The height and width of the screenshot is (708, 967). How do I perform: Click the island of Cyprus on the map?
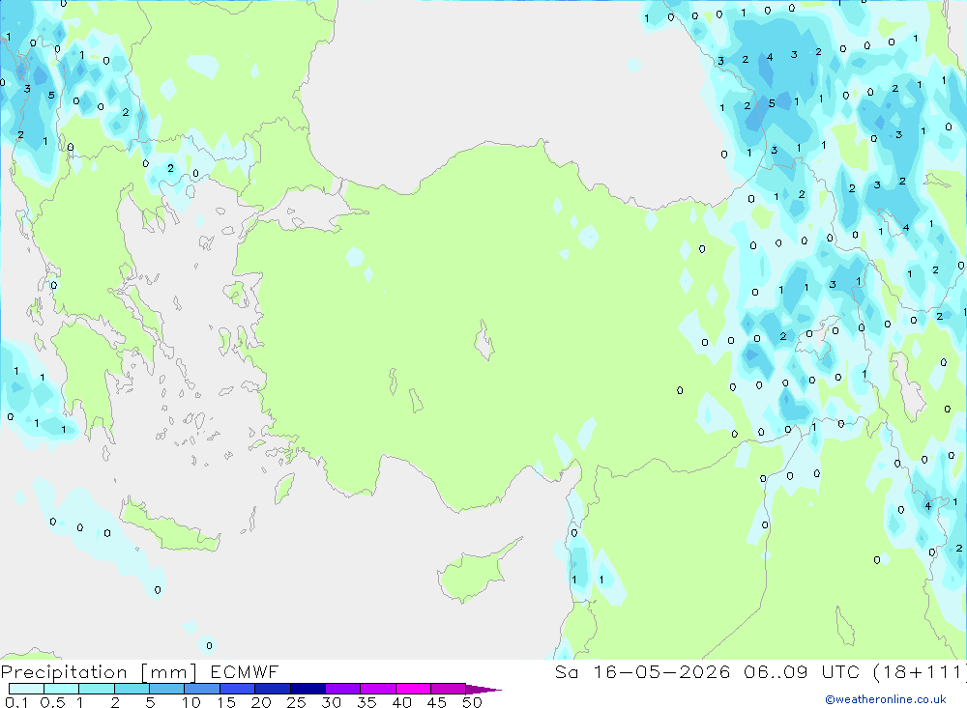(472, 575)
